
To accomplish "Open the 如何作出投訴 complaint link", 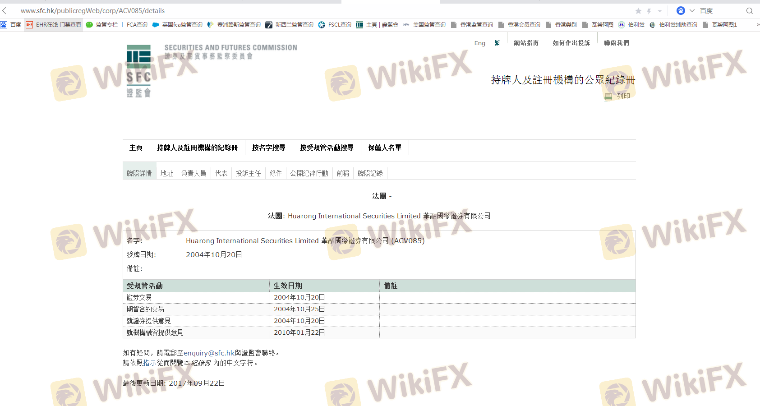I will pos(571,43).
